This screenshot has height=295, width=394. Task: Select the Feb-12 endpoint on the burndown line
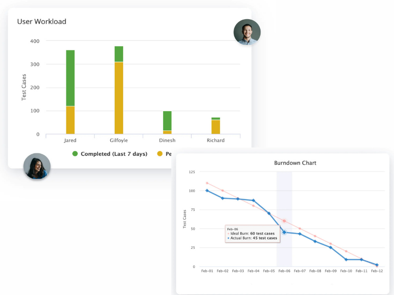[377, 265]
